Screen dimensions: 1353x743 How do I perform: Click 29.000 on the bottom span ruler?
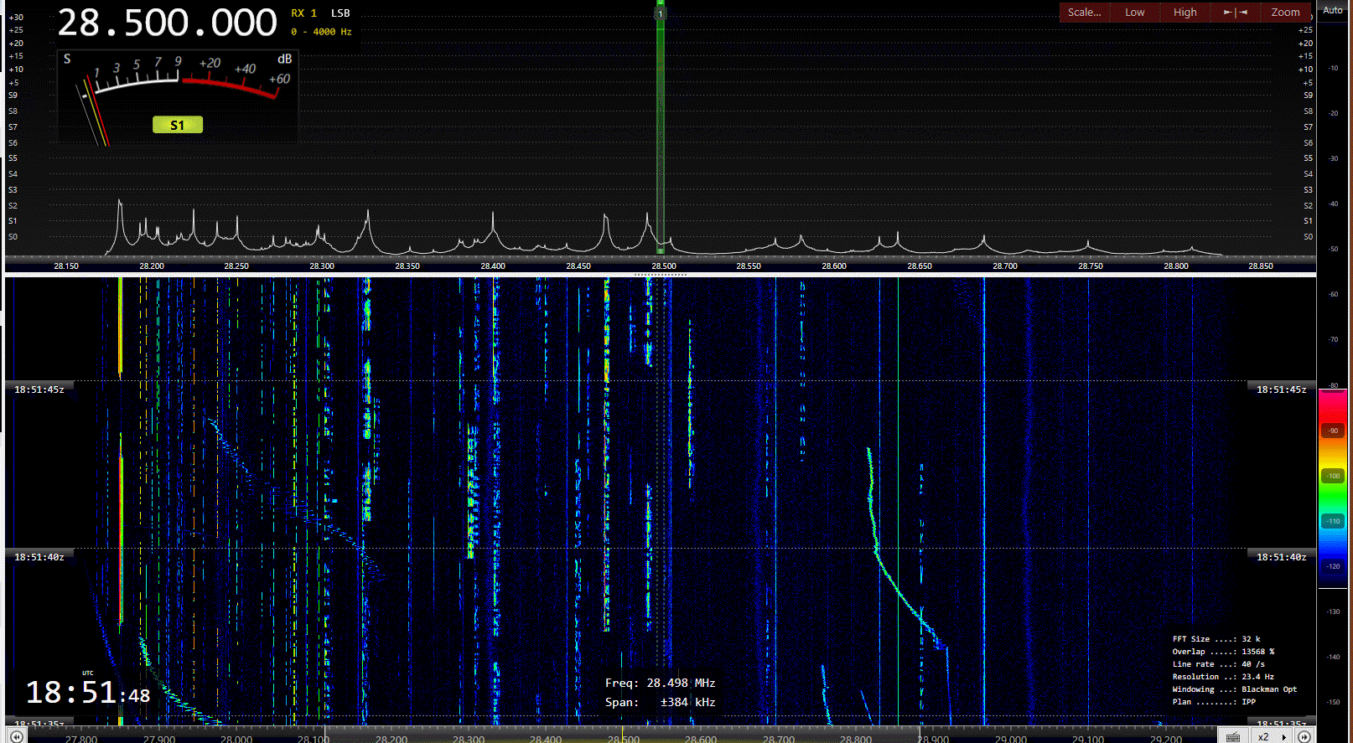[1010, 739]
